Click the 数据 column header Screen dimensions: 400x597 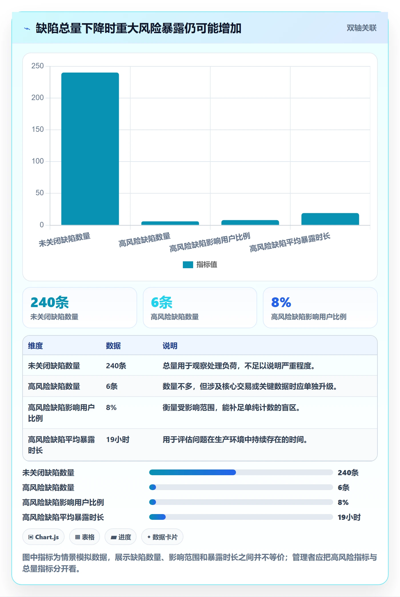pos(113,346)
